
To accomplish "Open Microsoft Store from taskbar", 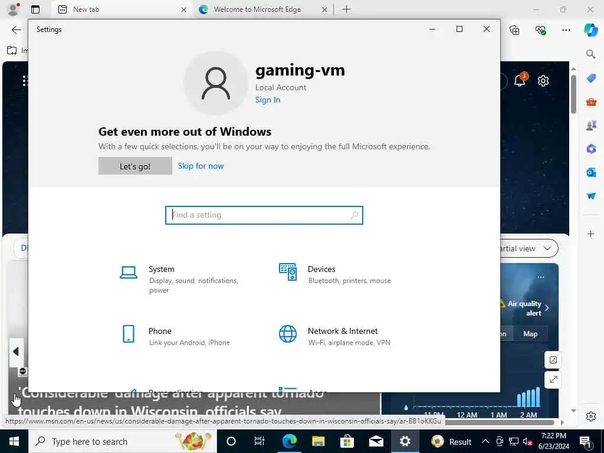I will click(347, 441).
